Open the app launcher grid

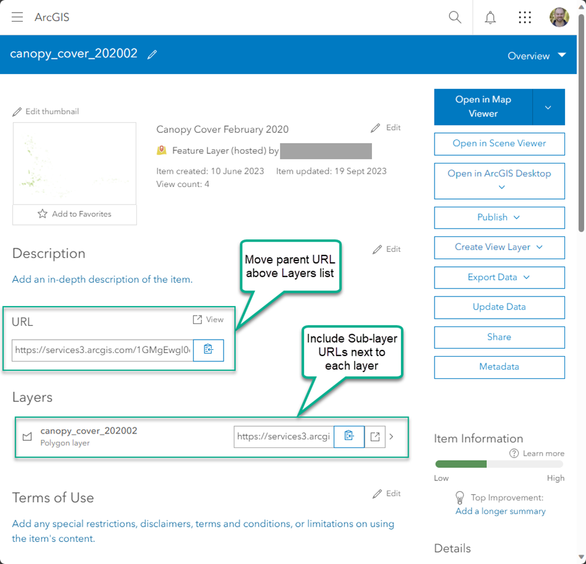coord(525,17)
